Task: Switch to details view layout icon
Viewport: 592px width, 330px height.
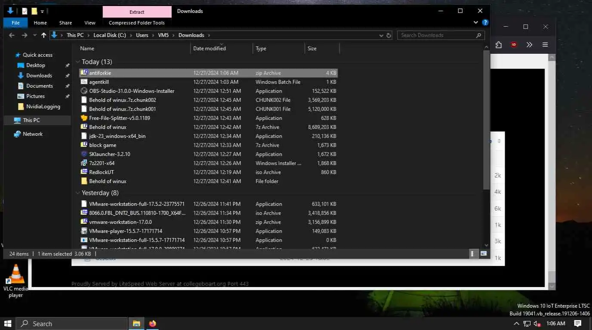Action: coord(472,254)
